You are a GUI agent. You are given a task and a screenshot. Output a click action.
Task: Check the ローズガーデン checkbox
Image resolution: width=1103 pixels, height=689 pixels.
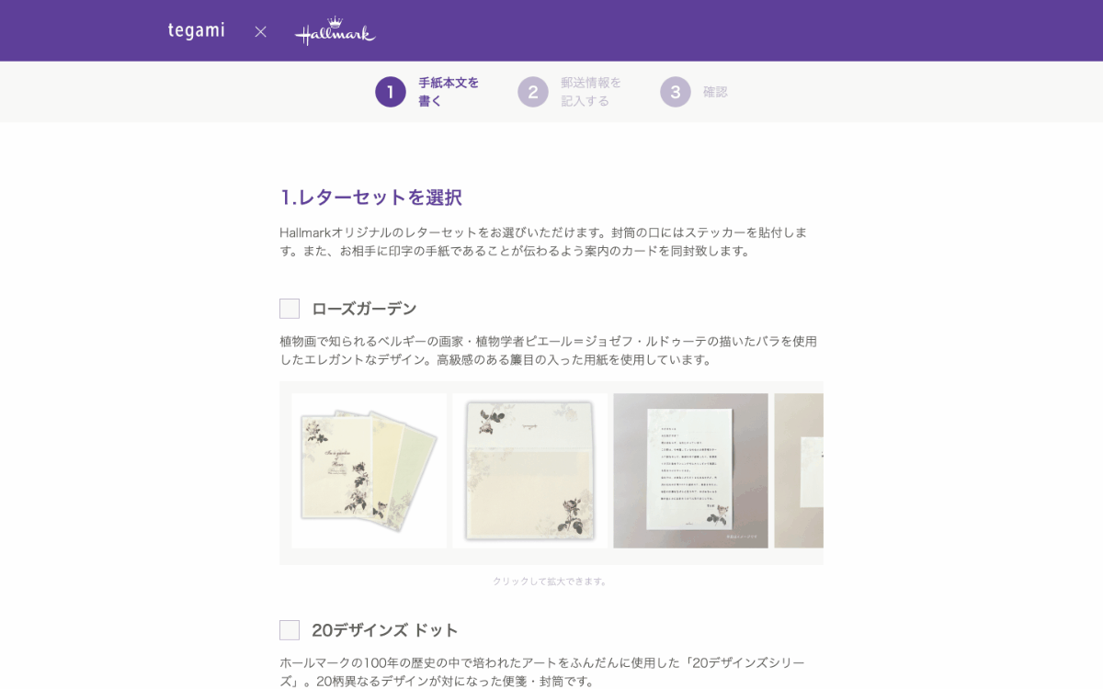coord(290,309)
